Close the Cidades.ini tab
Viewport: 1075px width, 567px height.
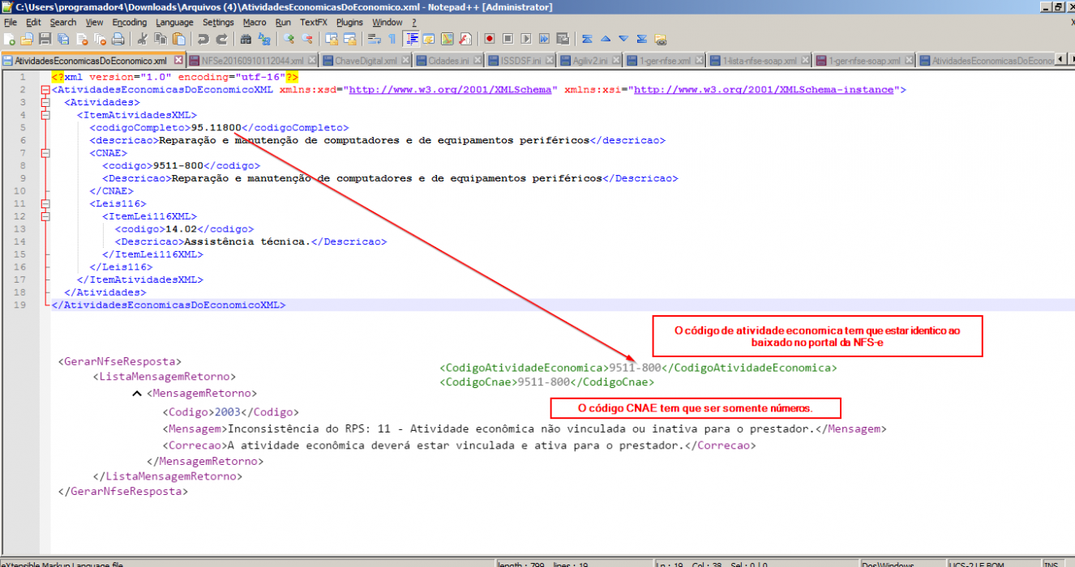pos(478,61)
